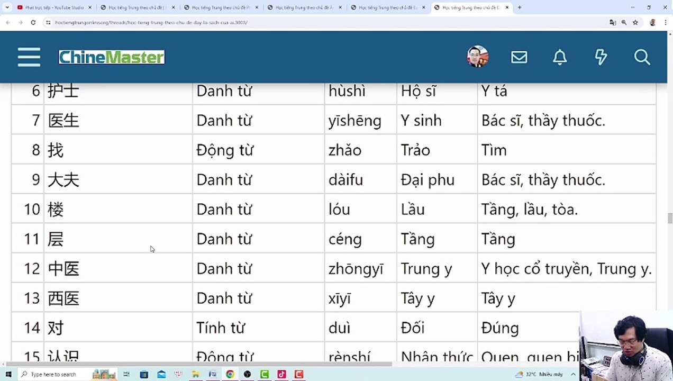The width and height of the screenshot is (673, 381).
Task: Click the Tìm meaning cell
Action: (567, 150)
